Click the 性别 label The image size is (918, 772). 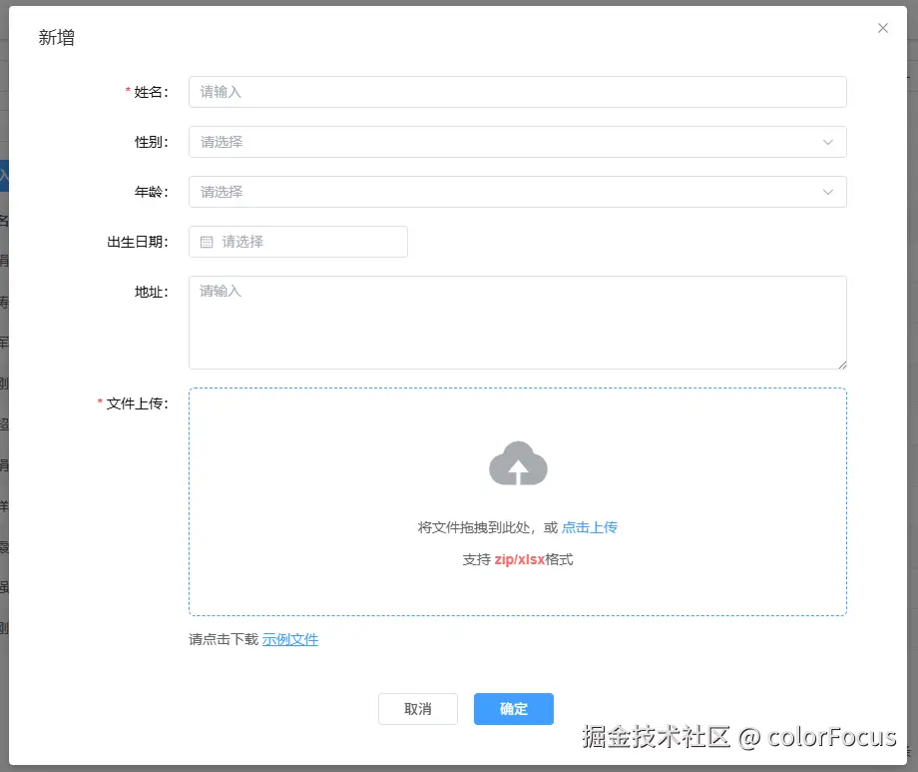pyautogui.click(x=151, y=142)
